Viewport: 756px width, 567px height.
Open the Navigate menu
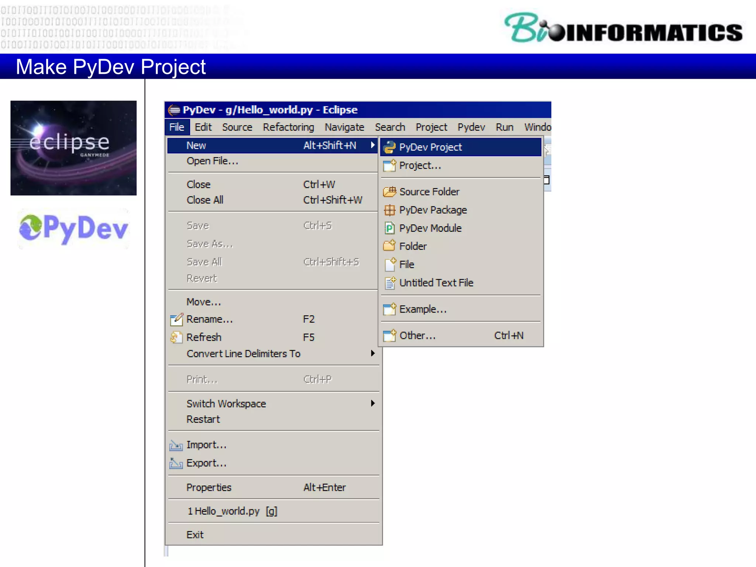[344, 127]
